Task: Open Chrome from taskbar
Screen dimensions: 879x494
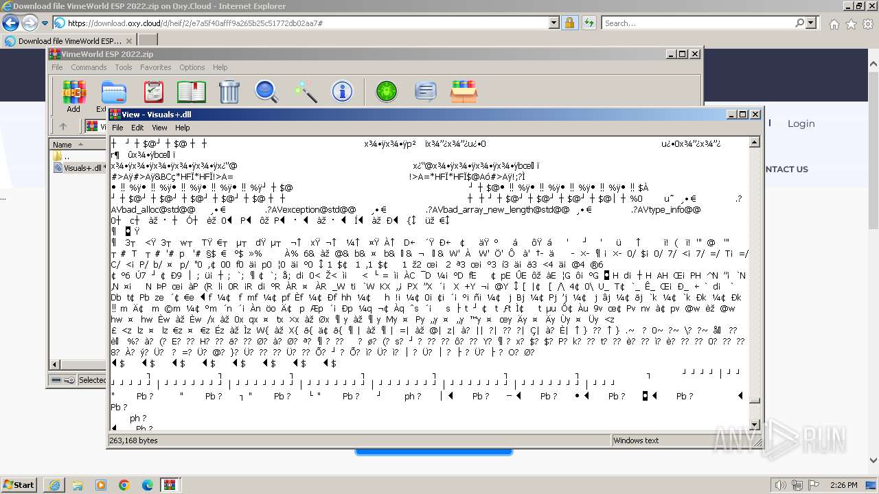Action: click(x=124, y=485)
